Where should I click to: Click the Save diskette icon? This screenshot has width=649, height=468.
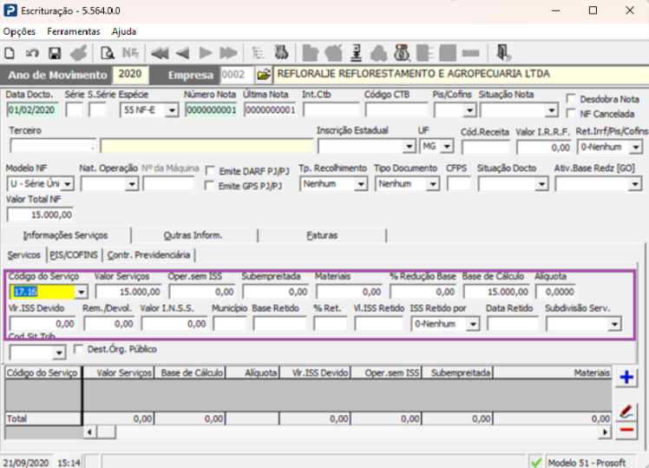point(54,52)
